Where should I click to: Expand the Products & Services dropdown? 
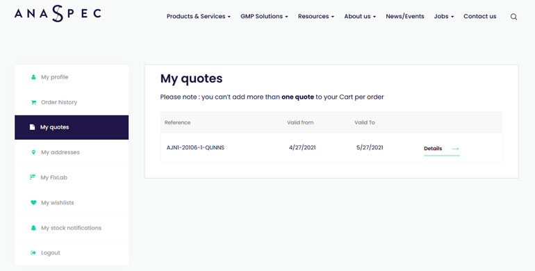click(x=199, y=17)
